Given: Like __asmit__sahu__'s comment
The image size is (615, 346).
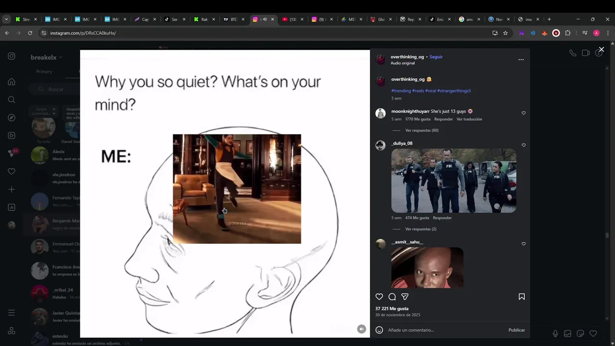Looking at the screenshot, I should point(524,244).
